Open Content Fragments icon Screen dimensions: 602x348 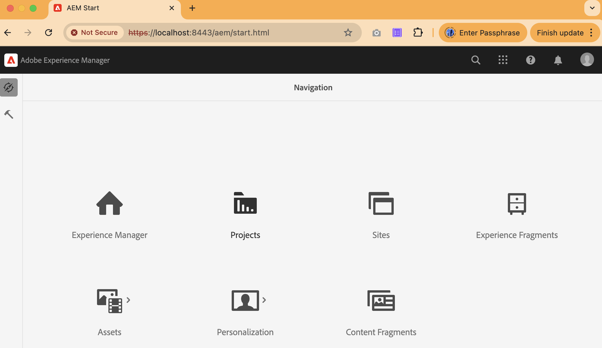[x=381, y=300]
